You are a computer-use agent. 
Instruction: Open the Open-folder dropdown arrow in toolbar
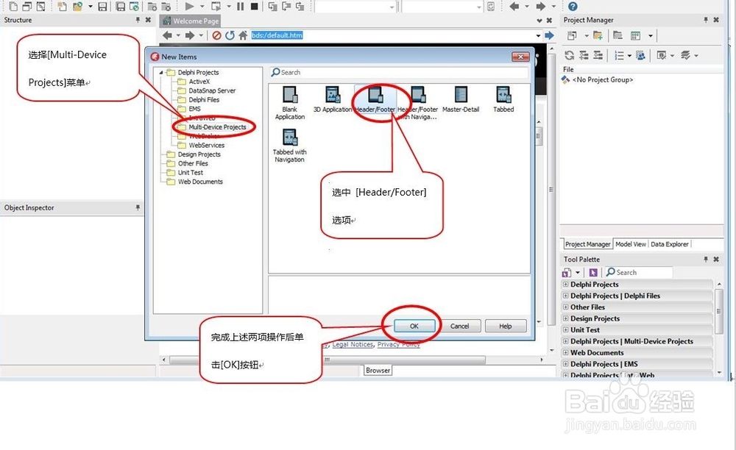(90, 7)
